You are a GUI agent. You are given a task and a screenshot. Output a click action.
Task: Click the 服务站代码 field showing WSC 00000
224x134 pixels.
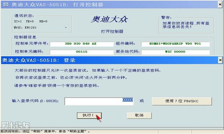175,52
